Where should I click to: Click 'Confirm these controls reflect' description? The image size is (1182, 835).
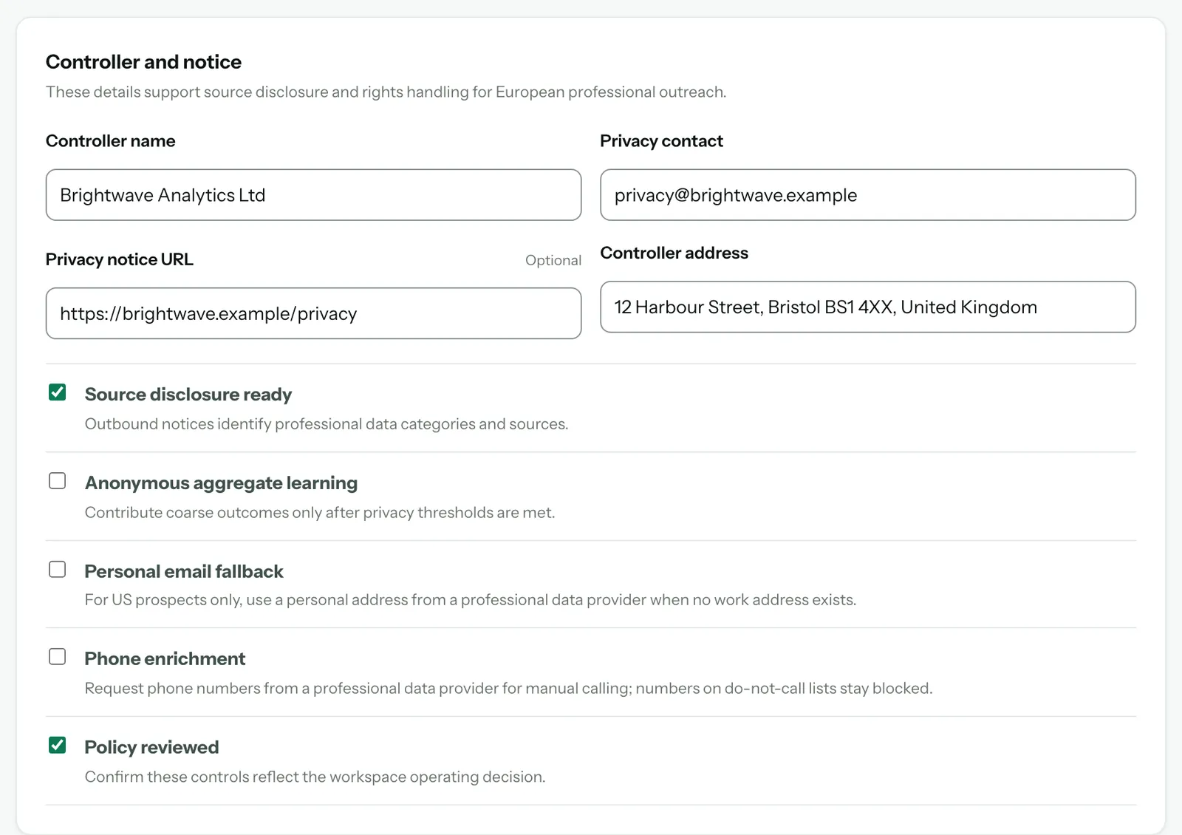pyautogui.click(x=315, y=777)
